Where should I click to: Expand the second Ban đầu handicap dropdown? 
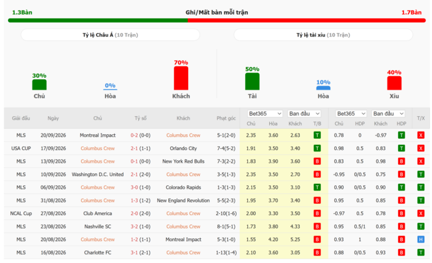(x=388, y=114)
